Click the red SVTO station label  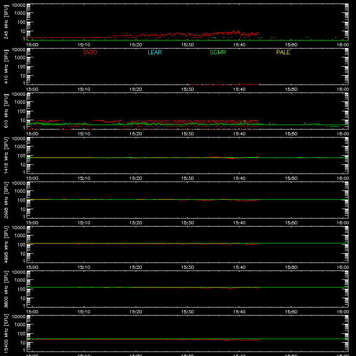coord(90,52)
